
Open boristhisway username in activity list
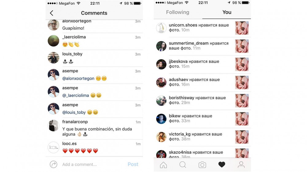pyautogui.click(x=181, y=98)
